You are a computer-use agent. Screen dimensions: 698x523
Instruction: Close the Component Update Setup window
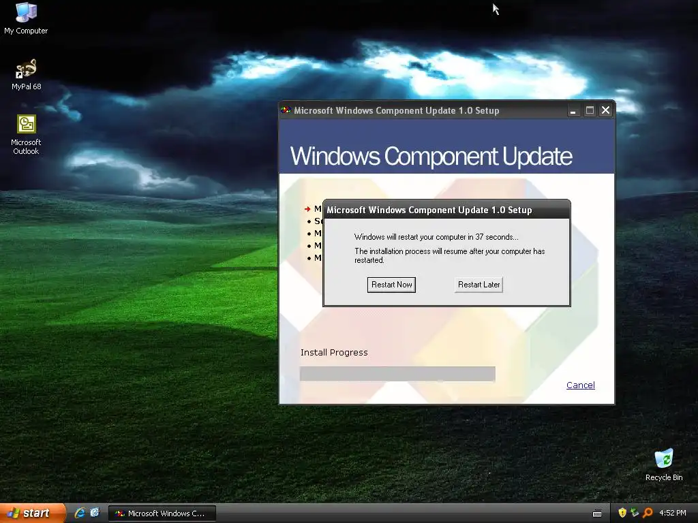click(605, 110)
